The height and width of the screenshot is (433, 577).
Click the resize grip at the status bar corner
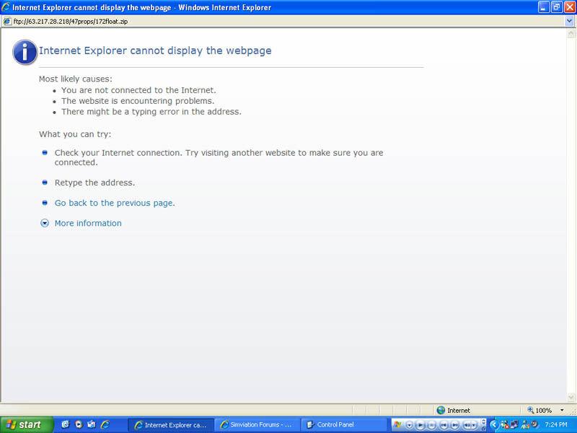click(573, 411)
